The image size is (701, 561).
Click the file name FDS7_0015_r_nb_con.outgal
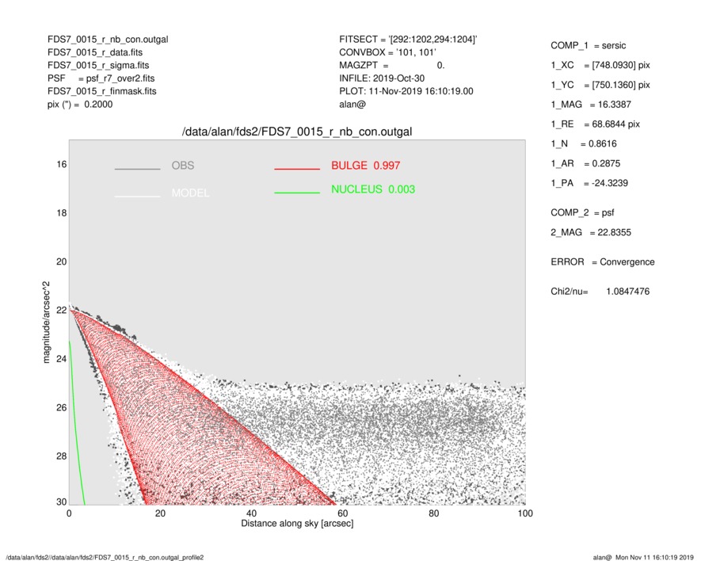[x=108, y=40]
